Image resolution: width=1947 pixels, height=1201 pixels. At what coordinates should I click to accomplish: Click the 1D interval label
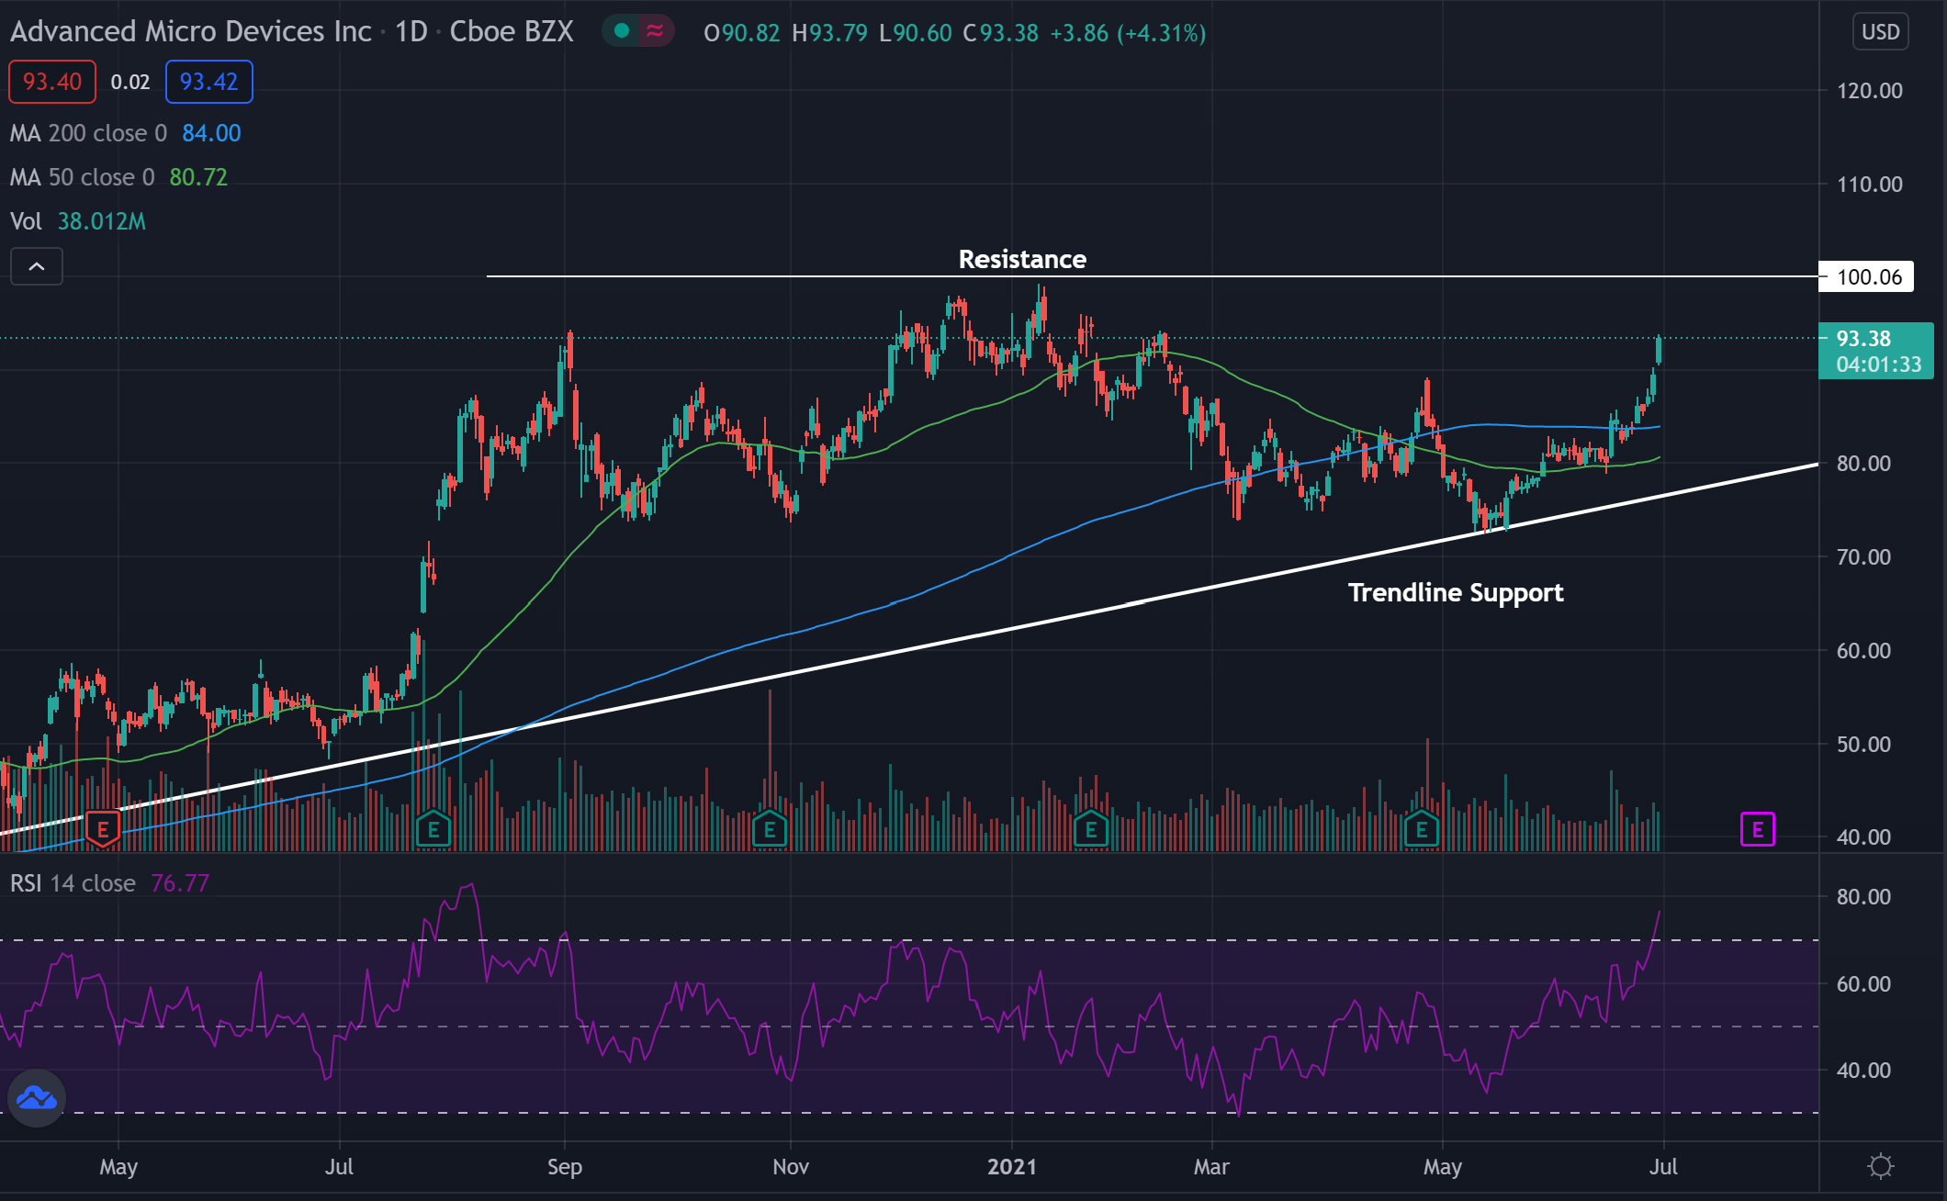click(x=411, y=31)
